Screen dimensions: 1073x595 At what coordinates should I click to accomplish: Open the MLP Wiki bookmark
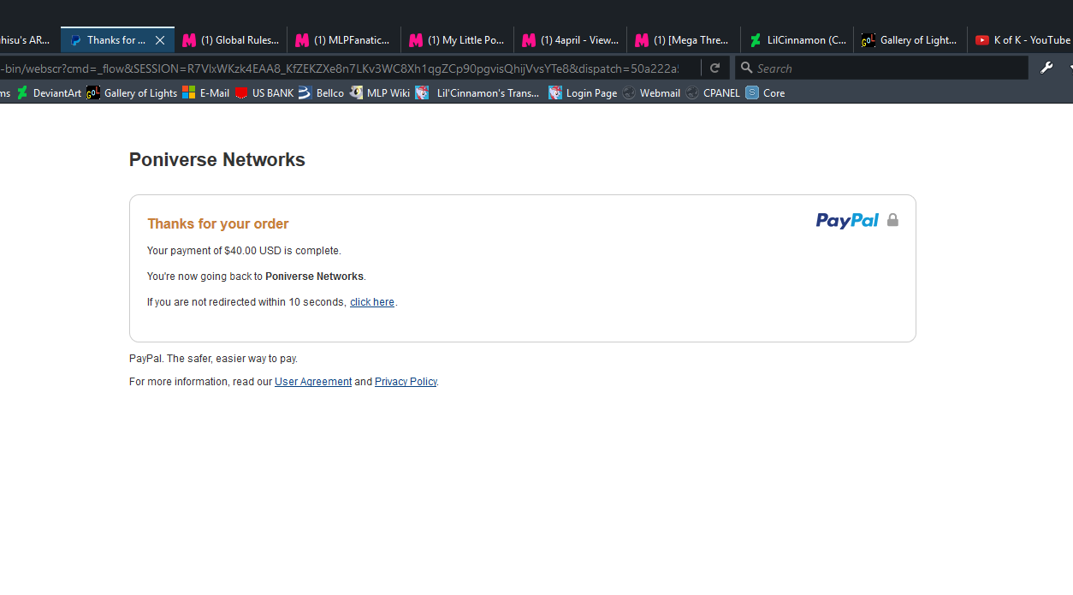point(380,92)
